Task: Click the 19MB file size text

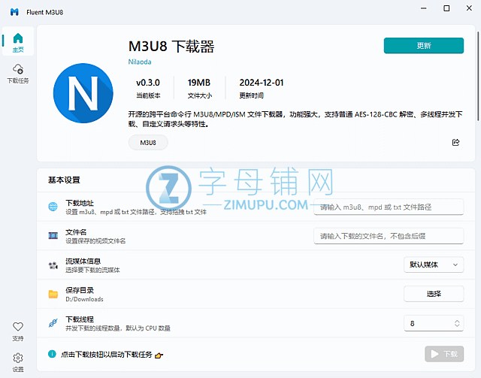Action: coord(199,83)
